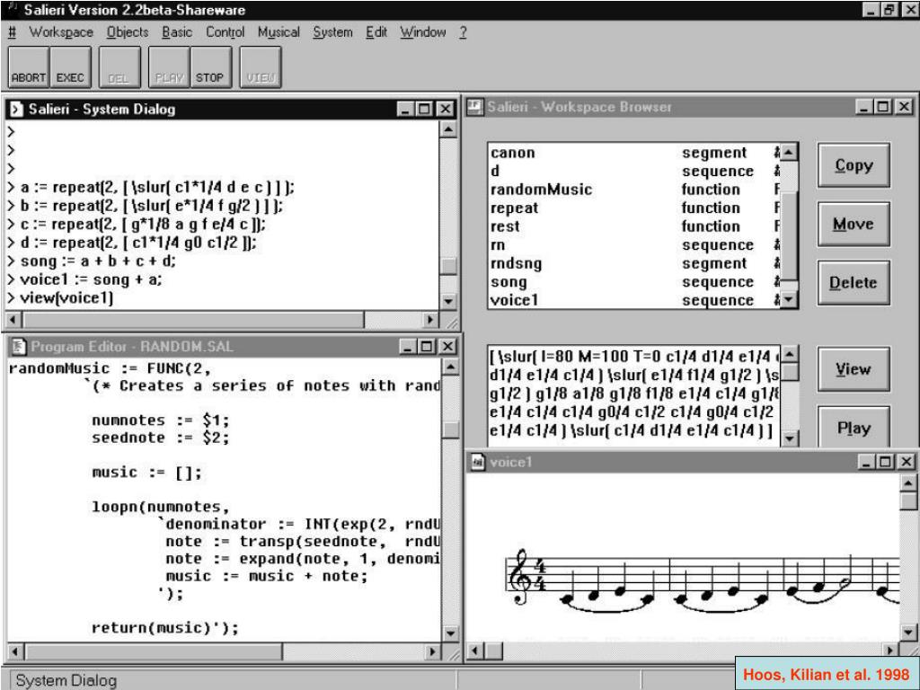Click object content box scroll up arrow
The width and height of the screenshot is (920, 690).
click(x=789, y=354)
